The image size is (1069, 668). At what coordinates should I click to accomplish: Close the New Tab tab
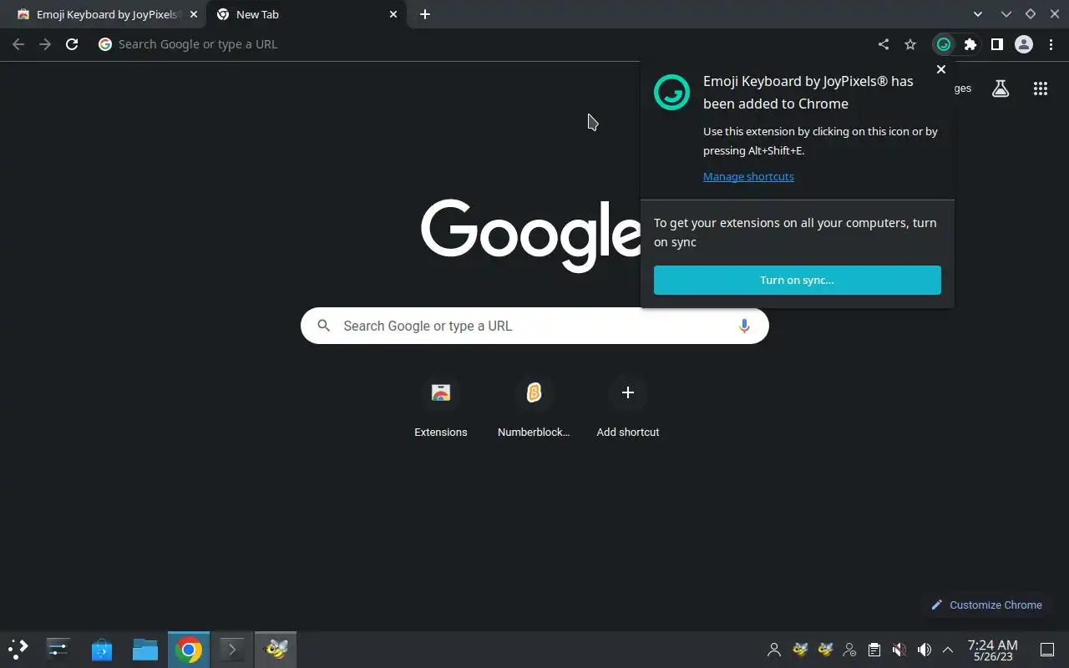(393, 14)
